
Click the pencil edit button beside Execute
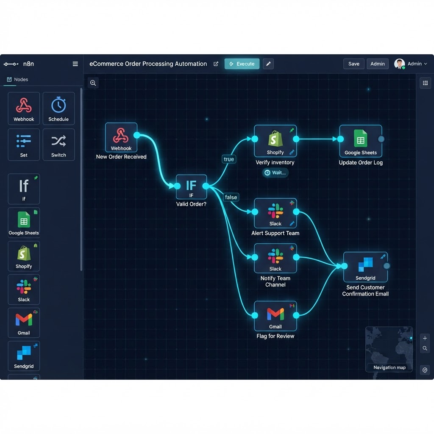268,64
